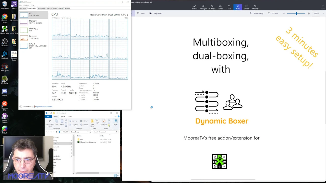This screenshot has width=326, height=183.
Task: Open Properties in Explorer ribbon
Action: pos(104,123)
